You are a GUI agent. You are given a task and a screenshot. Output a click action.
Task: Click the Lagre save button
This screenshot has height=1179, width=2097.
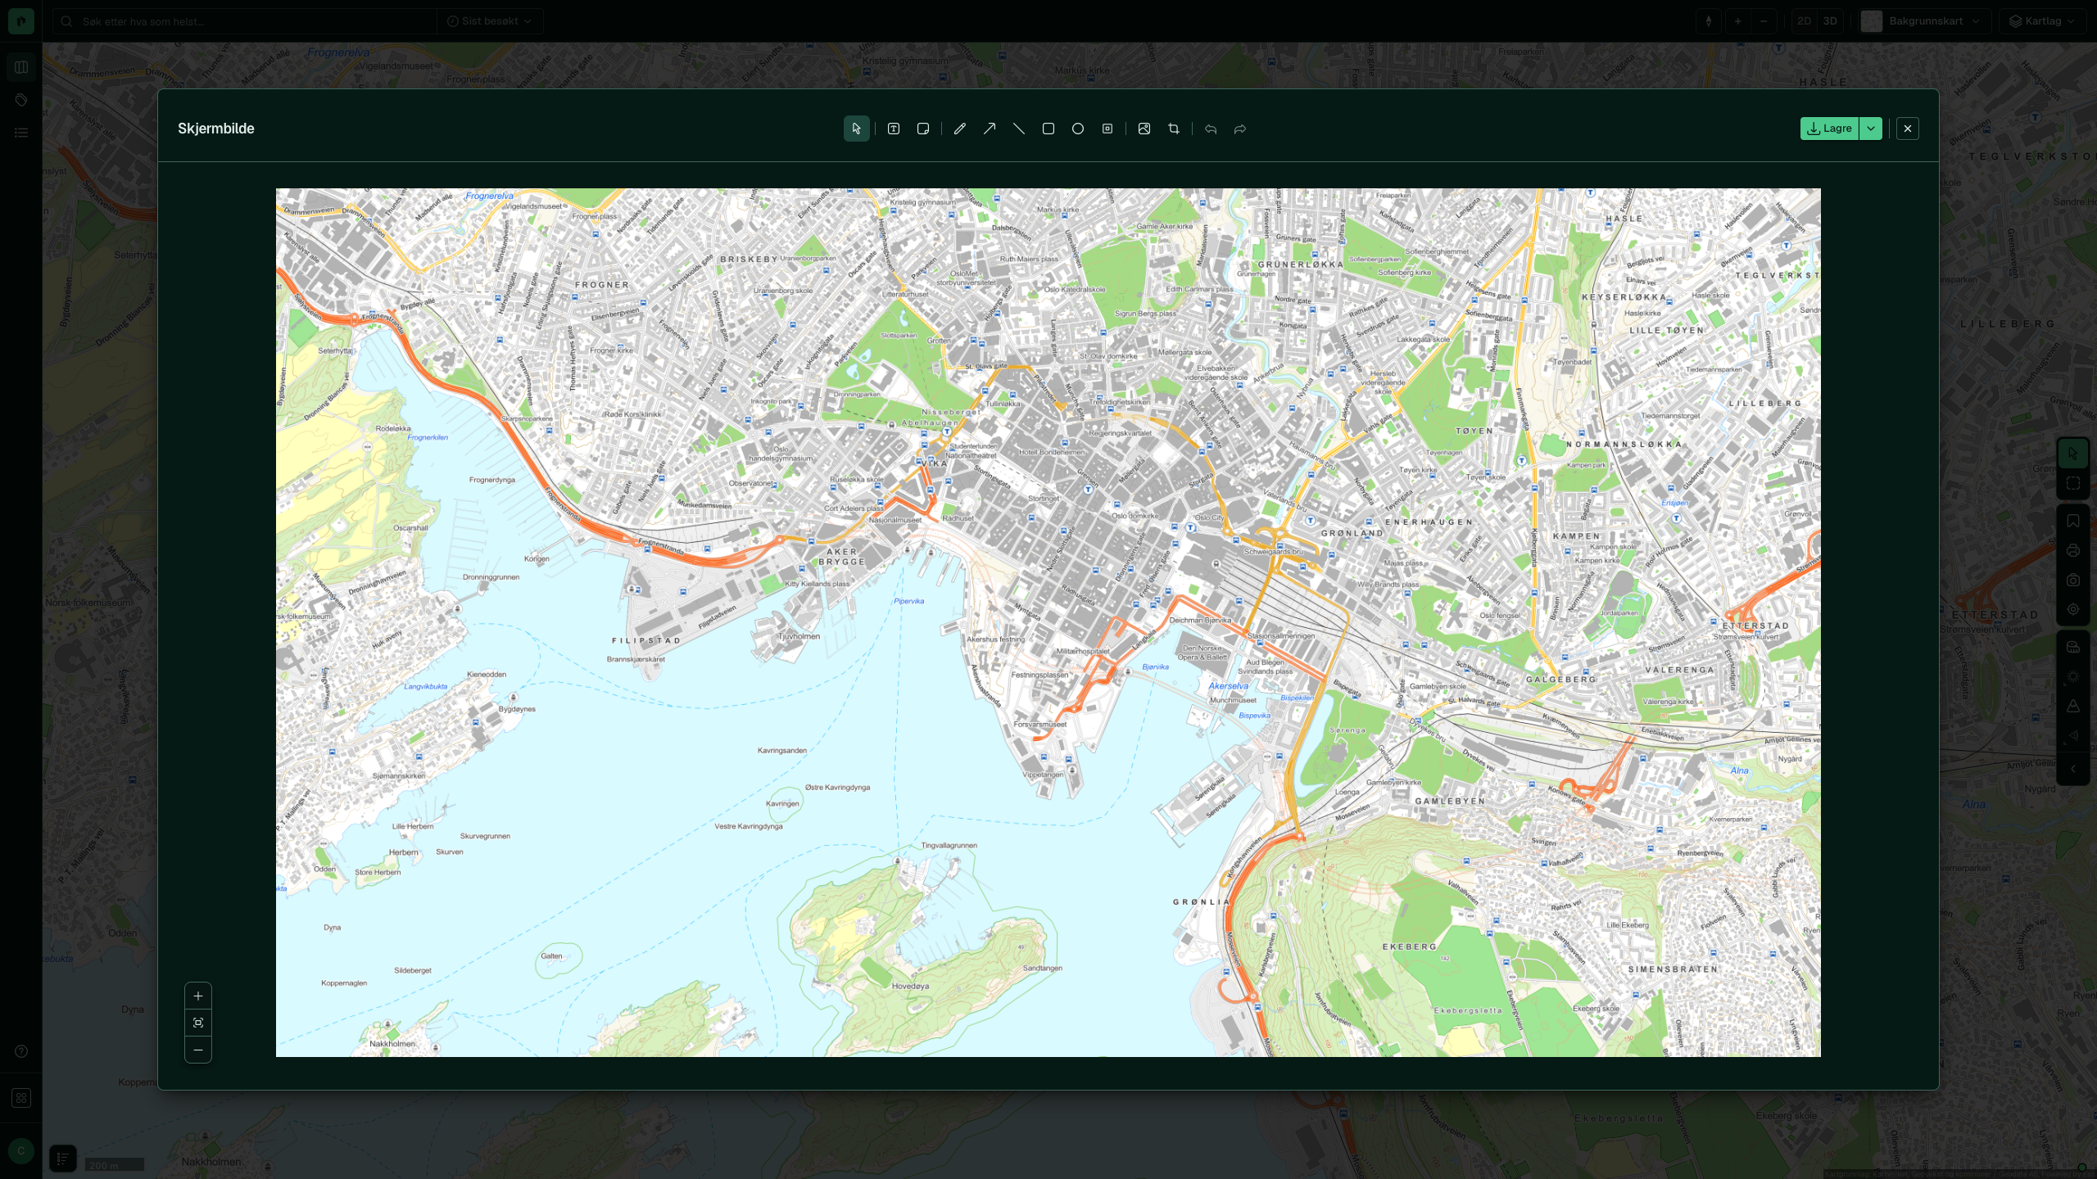1829,129
